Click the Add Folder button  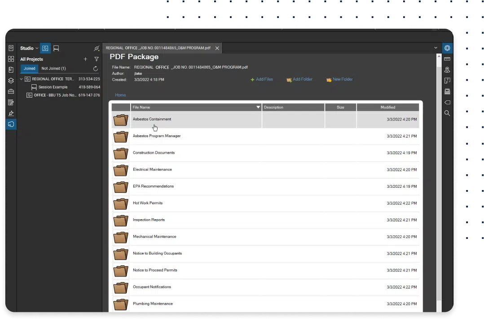pos(299,79)
